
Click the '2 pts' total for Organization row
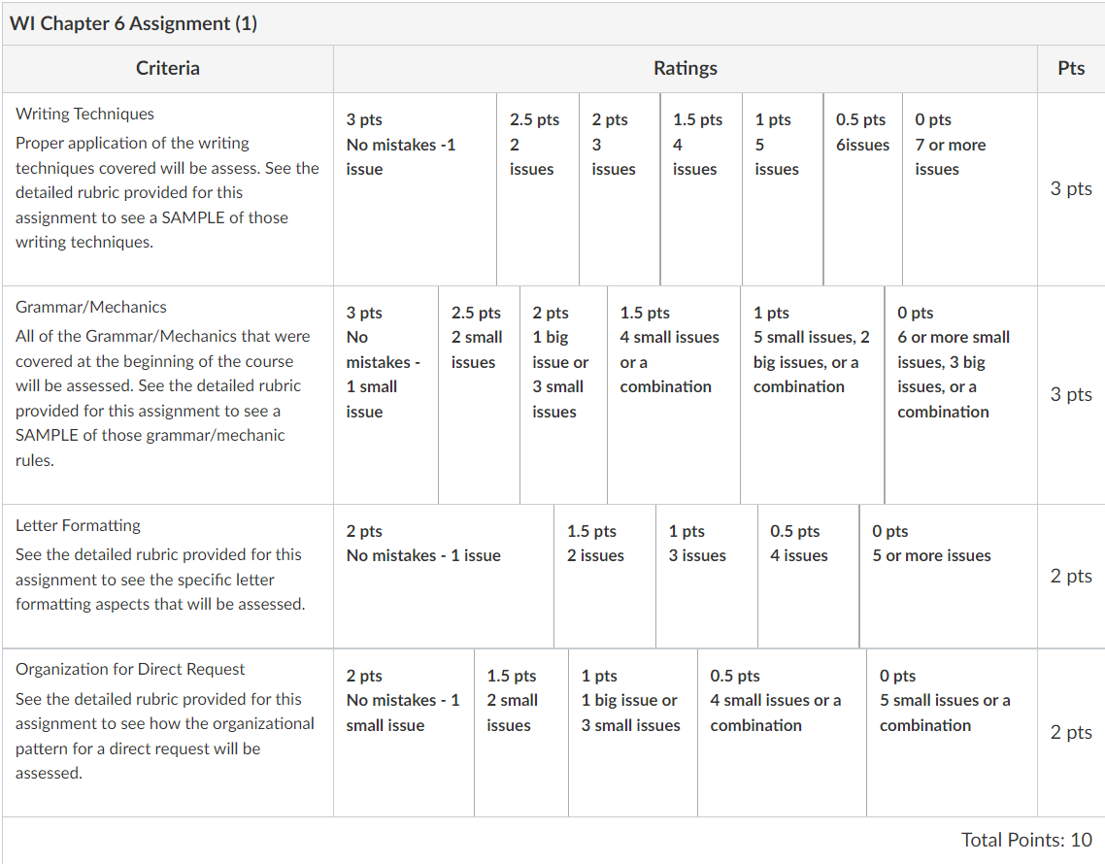[x=1071, y=732]
